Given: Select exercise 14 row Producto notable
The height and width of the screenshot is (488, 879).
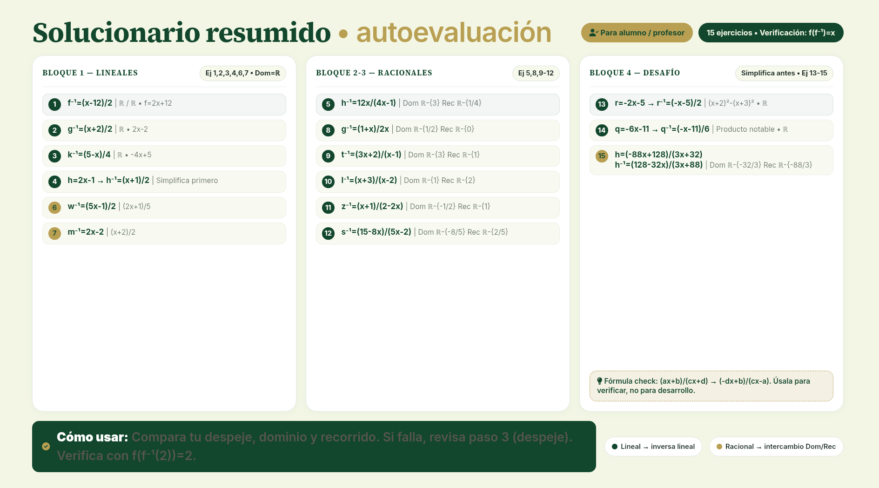Looking at the screenshot, I should [711, 130].
